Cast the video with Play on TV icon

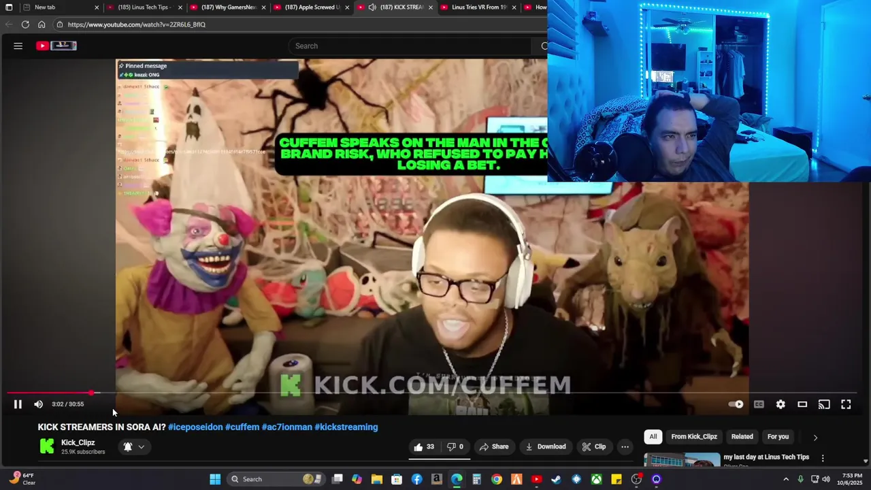pyautogui.click(x=824, y=404)
